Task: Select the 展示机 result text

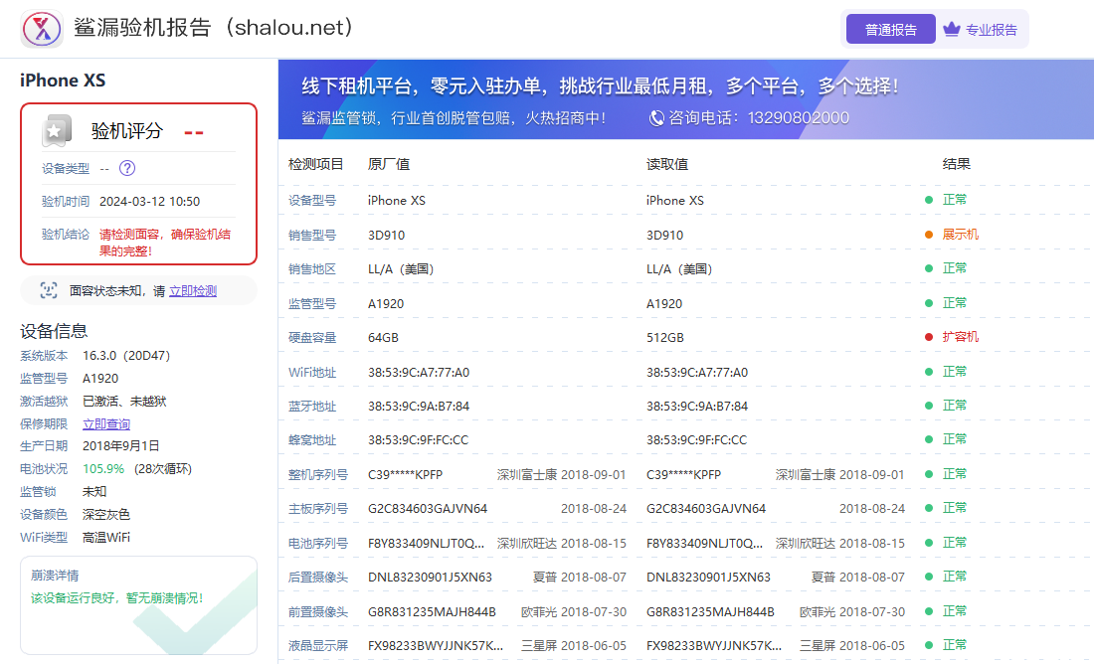Action: click(960, 235)
